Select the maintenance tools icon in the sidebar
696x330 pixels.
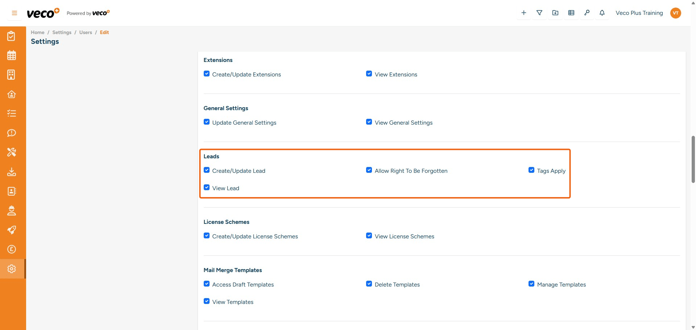point(12,152)
